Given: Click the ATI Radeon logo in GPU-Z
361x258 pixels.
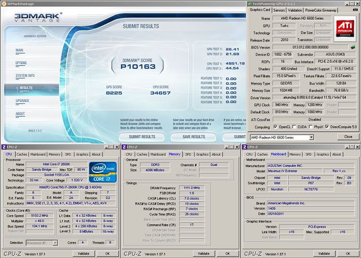Looking at the screenshot, I should [345, 29].
